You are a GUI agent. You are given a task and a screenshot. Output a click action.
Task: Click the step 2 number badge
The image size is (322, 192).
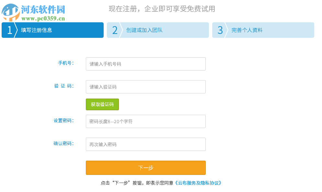pyautogui.click(x=115, y=30)
